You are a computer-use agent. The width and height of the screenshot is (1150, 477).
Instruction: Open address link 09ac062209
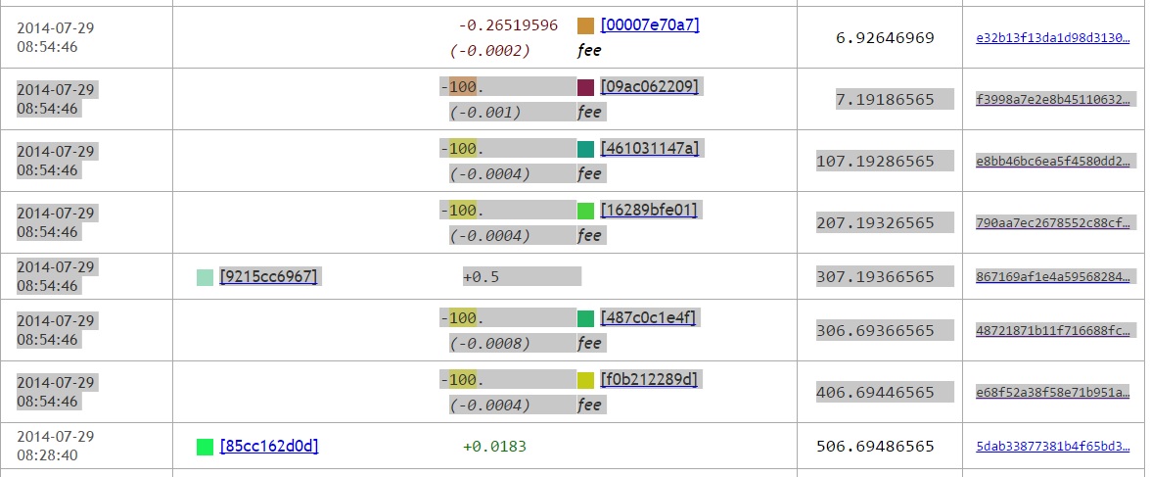click(650, 86)
